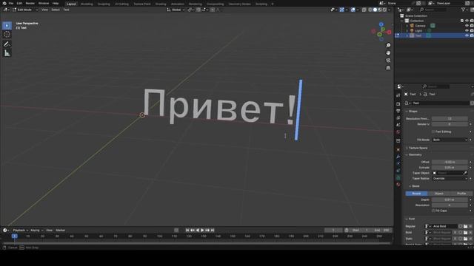Screen dimensions: 474x266
Task: Enable the Fast Editing checkbox
Action: 433,132
